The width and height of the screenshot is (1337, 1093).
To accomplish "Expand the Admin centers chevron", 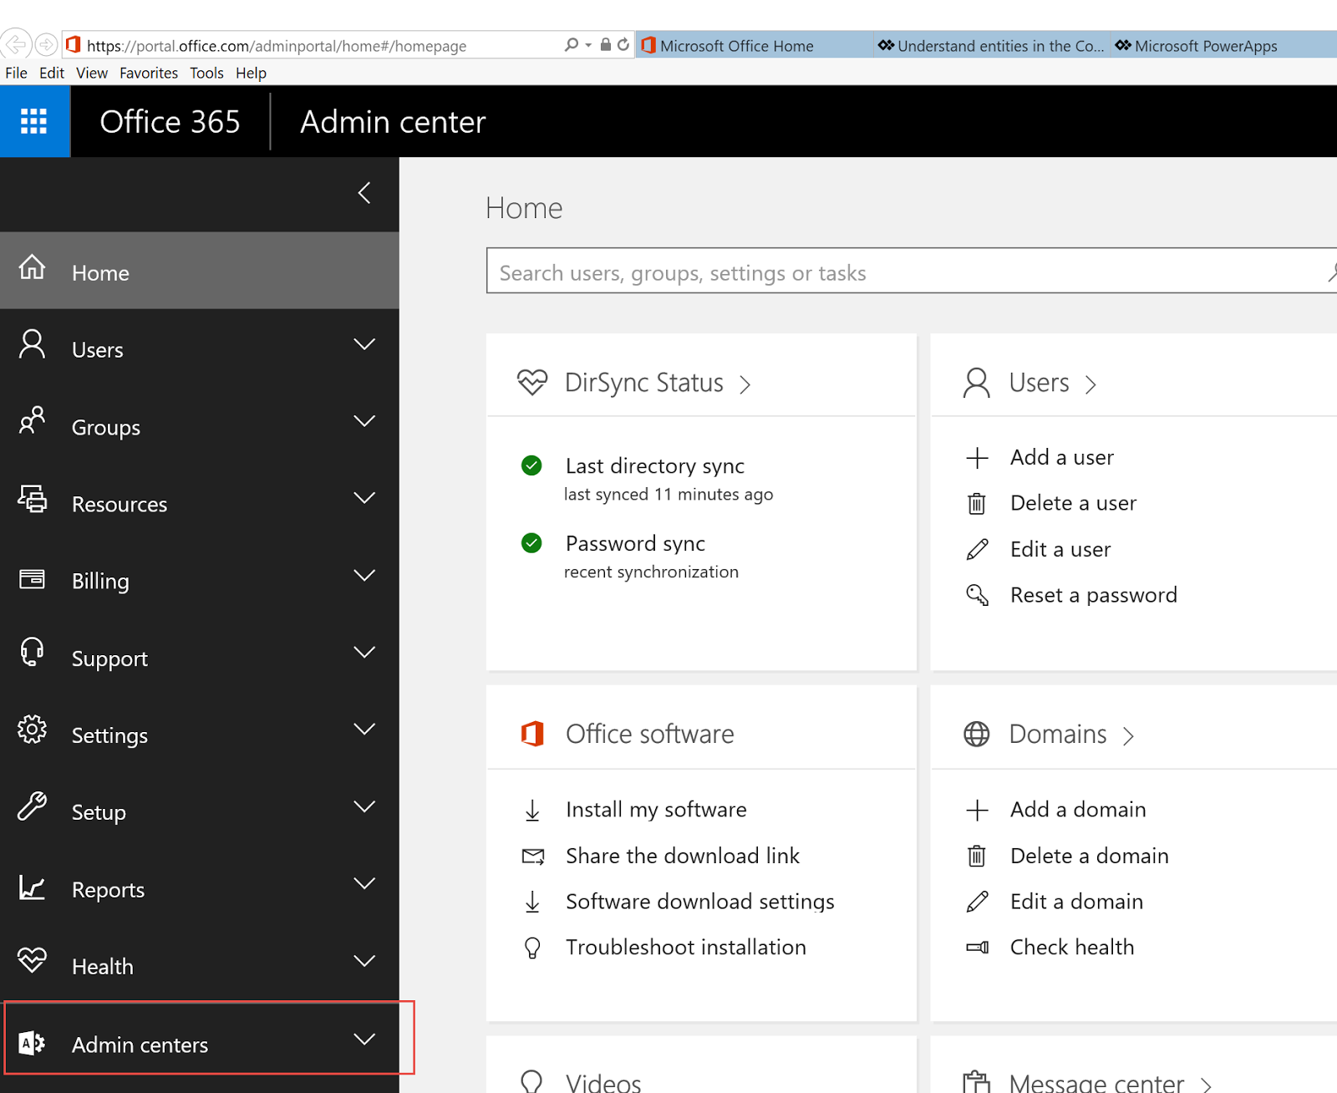I will (x=364, y=1040).
